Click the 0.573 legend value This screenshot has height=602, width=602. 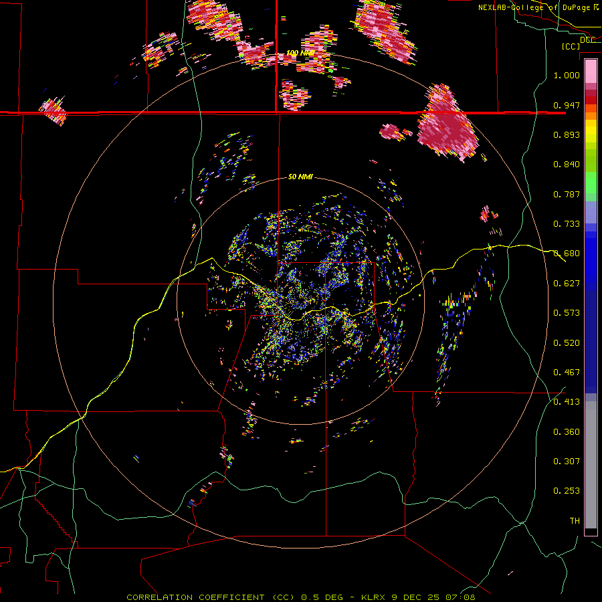tap(567, 313)
